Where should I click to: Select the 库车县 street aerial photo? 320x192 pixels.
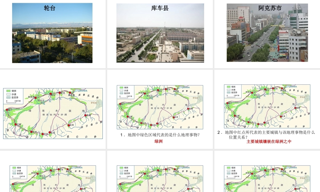point(160,33)
